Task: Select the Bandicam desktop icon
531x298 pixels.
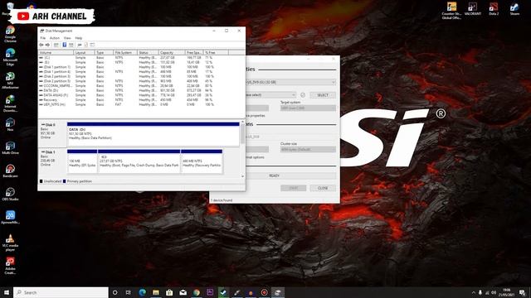Action: pos(10,171)
